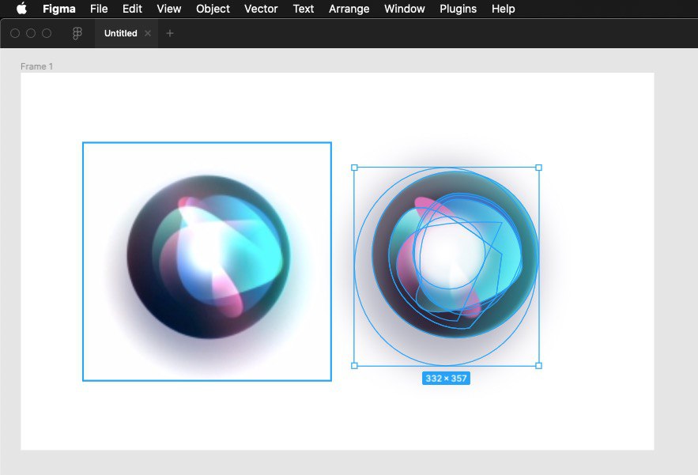This screenshot has width=698, height=475.
Task: Click the top-right selection resize handle
Action: point(538,168)
